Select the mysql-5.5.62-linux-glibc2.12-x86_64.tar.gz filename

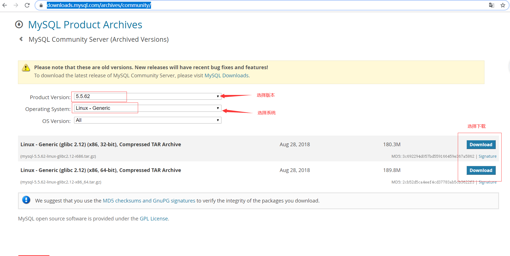click(x=61, y=182)
